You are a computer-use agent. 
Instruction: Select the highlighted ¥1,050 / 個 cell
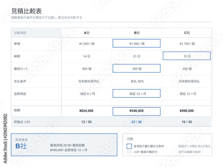(x=136, y=43)
